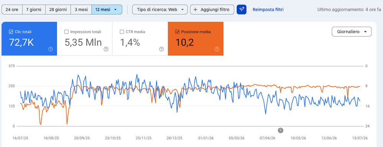This screenshot has height=147, width=383.
Task: Click the 05/03/26 axis date label
Action: [236, 138]
